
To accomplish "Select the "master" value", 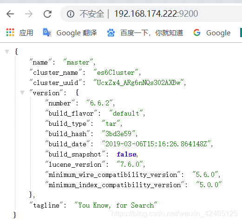I will [78, 62].
